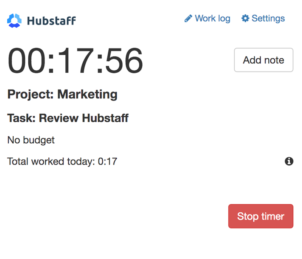
Task: Show info about total worked today
Action: [x=289, y=161]
